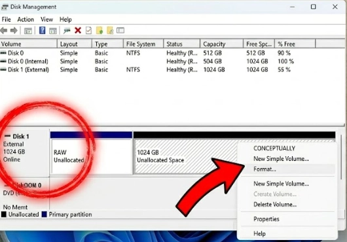Click the Rescan disks connect toolbar icon

pyautogui.click(x=67, y=31)
